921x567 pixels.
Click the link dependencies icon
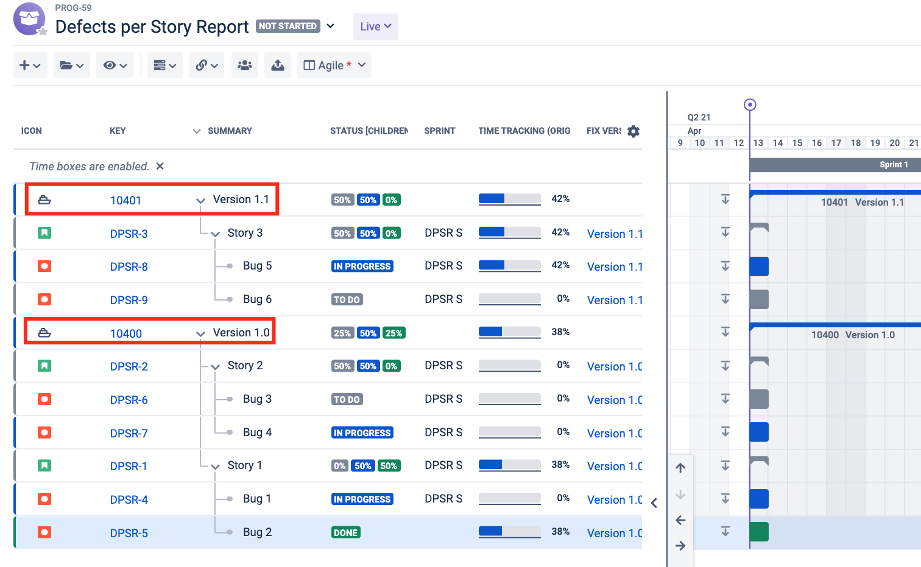pos(202,65)
